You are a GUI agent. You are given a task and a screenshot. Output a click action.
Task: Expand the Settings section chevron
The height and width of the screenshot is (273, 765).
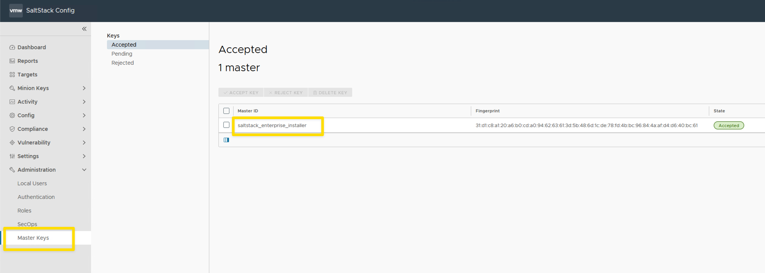(x=84, y=156)
